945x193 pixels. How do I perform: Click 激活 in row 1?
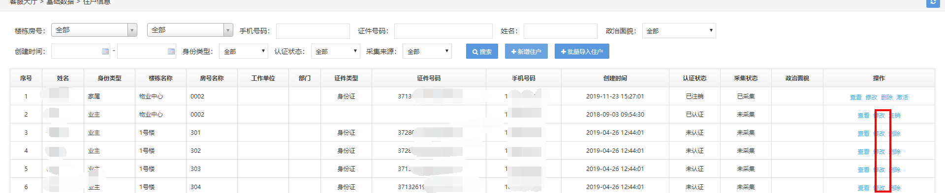[902, 97]
